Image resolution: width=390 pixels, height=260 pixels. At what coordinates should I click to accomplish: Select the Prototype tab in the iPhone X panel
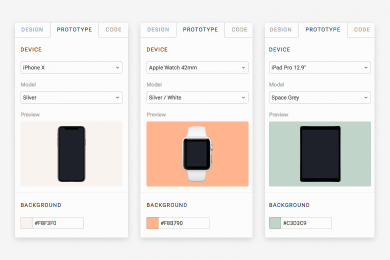[x=74, y=30]
